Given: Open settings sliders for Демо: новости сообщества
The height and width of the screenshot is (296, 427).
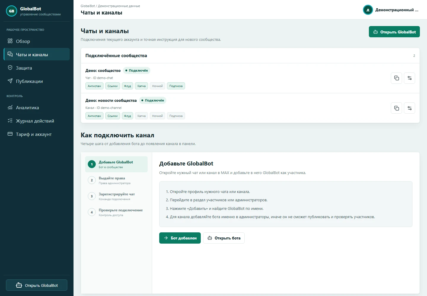Looking at the screenshot, I should click(x=410, y=108).
